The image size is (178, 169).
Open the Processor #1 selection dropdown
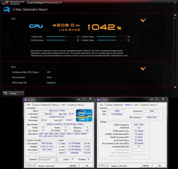click(48, 159)
